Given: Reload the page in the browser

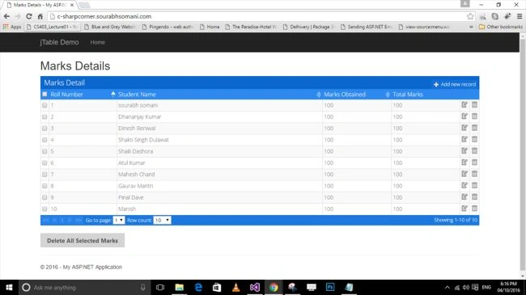Looking at the screenshot, I should coord(29,16).
